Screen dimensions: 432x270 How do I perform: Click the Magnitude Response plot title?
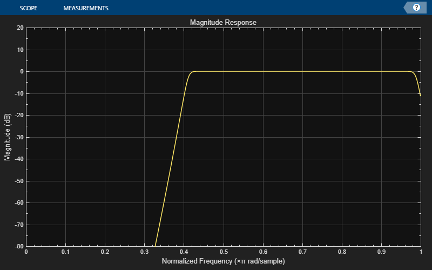tap(223, 23)
